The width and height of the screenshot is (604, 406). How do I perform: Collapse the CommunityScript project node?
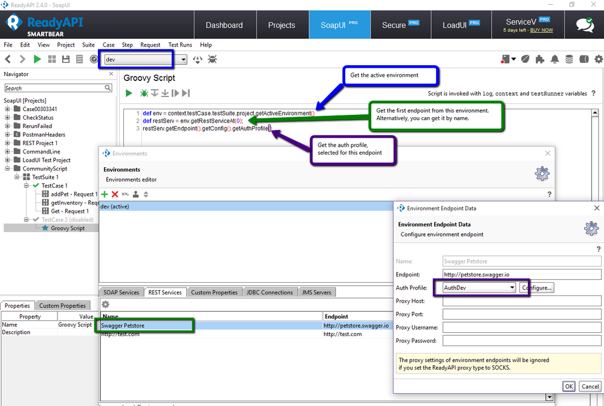coord(8,169)
